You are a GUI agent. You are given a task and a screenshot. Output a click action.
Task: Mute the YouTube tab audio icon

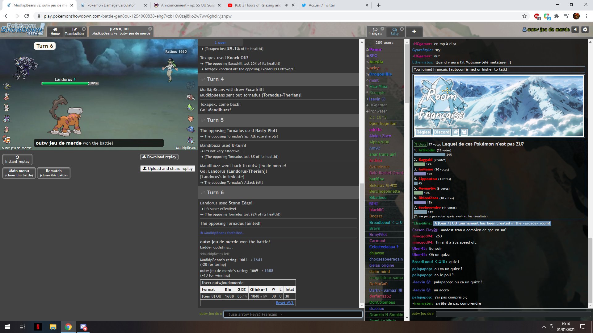(286, 5)
